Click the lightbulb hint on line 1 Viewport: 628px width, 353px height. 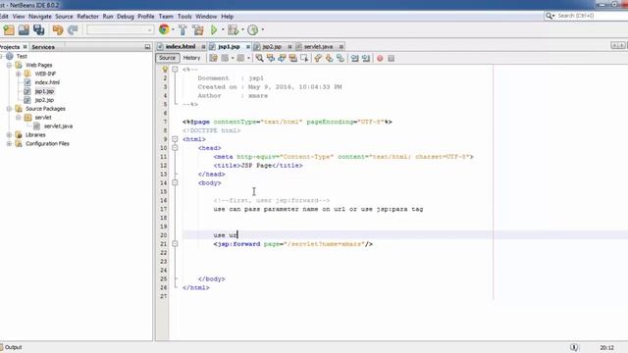(x=165, y=70)
